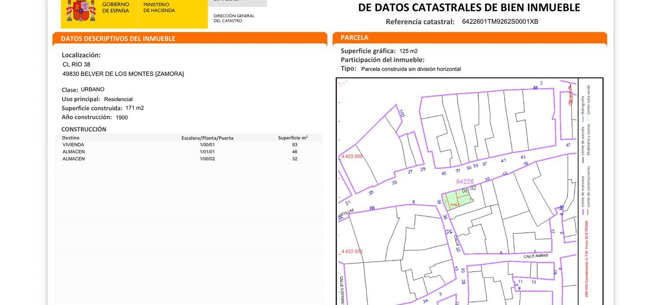The image size is (661, 305).
Task: Select the location code '1/00/02'
Action: (x=207, y=159)
